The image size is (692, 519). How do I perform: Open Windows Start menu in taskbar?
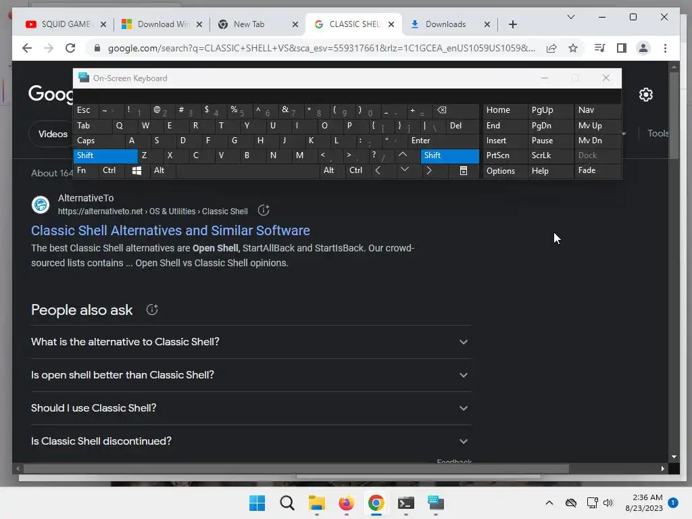257,503
